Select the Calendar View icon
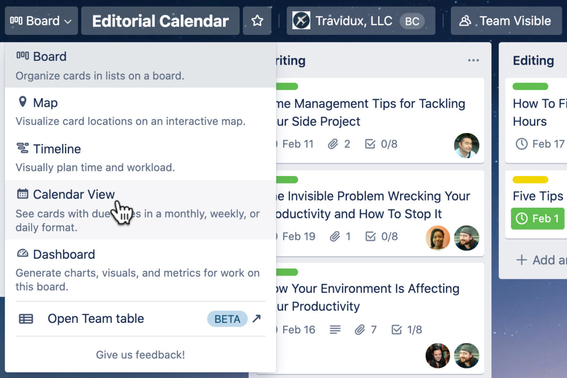 click(22, 194)
